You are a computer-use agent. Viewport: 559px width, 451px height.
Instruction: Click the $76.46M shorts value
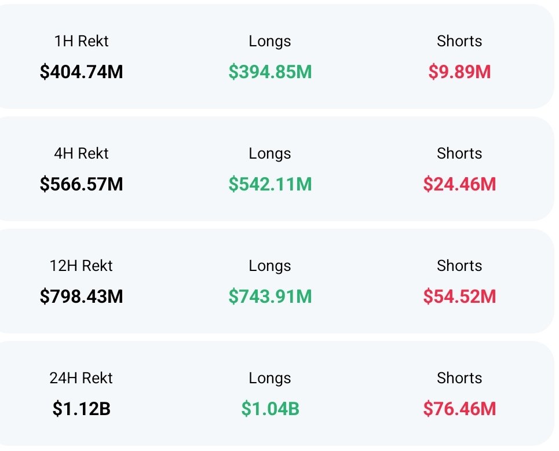459,408
